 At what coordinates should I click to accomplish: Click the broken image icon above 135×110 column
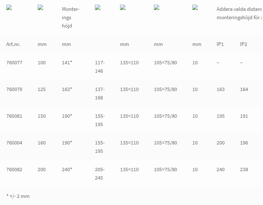click(123, 8)
